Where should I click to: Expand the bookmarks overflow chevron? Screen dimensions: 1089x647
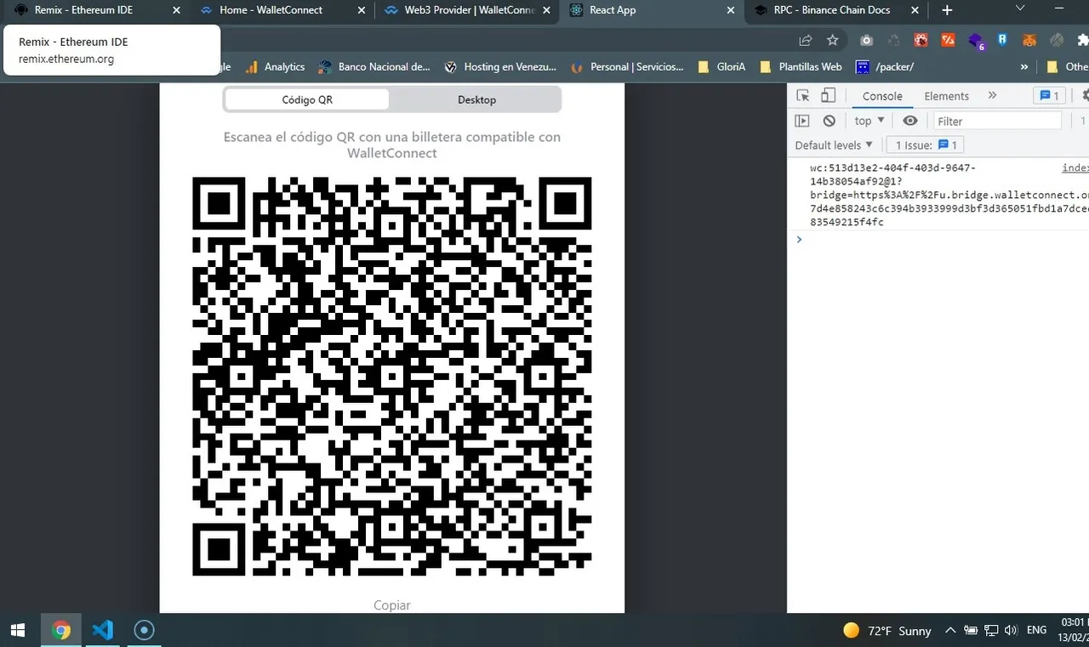[x=1024, y=66]
